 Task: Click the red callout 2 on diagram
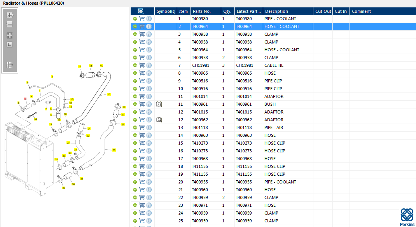pyautogui.click(x=25, y=99)
